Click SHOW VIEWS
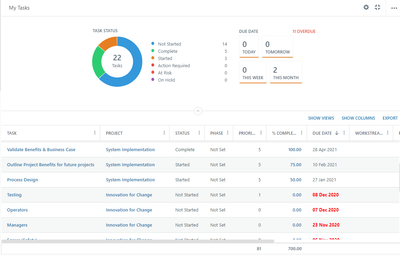Image resolution: width=400 pixels, height=255 pixels. [x=321, y=118]
